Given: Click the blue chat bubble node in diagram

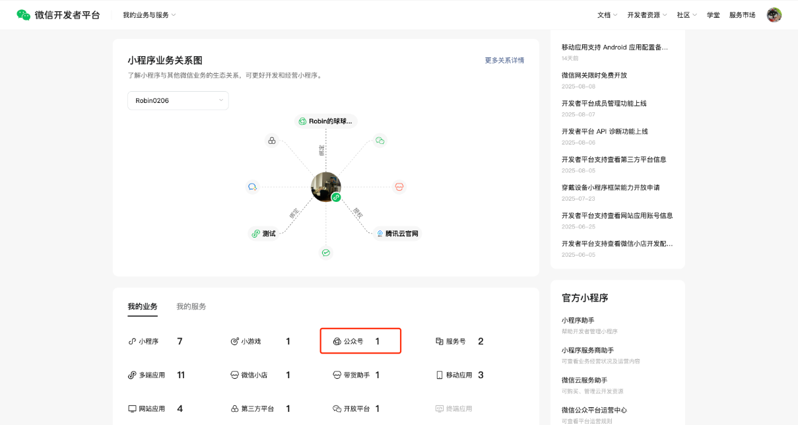Looking at the screenshot, I should 252,187.
